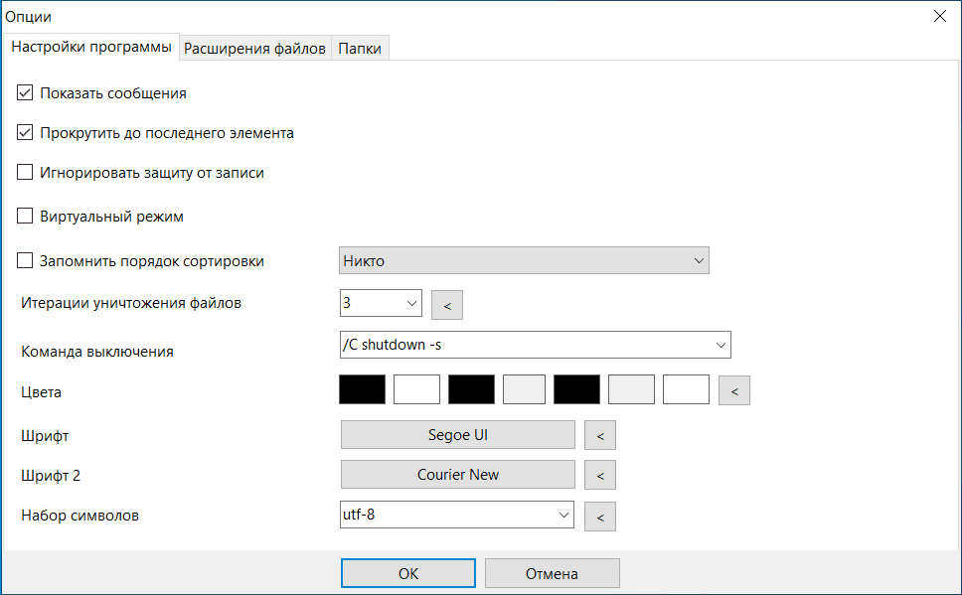Open the Никто sort order dropdown
The width and height of the screenshot is (962, 595).
[524, 260]
